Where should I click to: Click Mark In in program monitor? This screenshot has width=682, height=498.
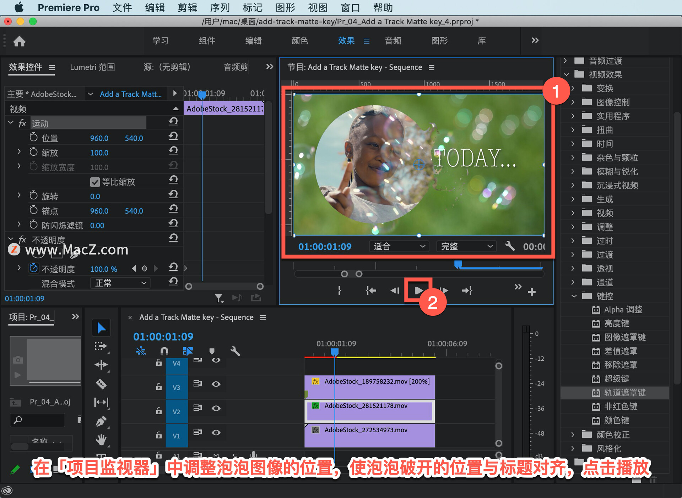(340, 291)
